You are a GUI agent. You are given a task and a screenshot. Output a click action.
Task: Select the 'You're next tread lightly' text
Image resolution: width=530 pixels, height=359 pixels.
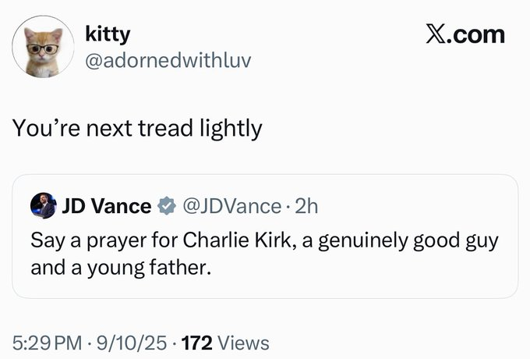137,129
